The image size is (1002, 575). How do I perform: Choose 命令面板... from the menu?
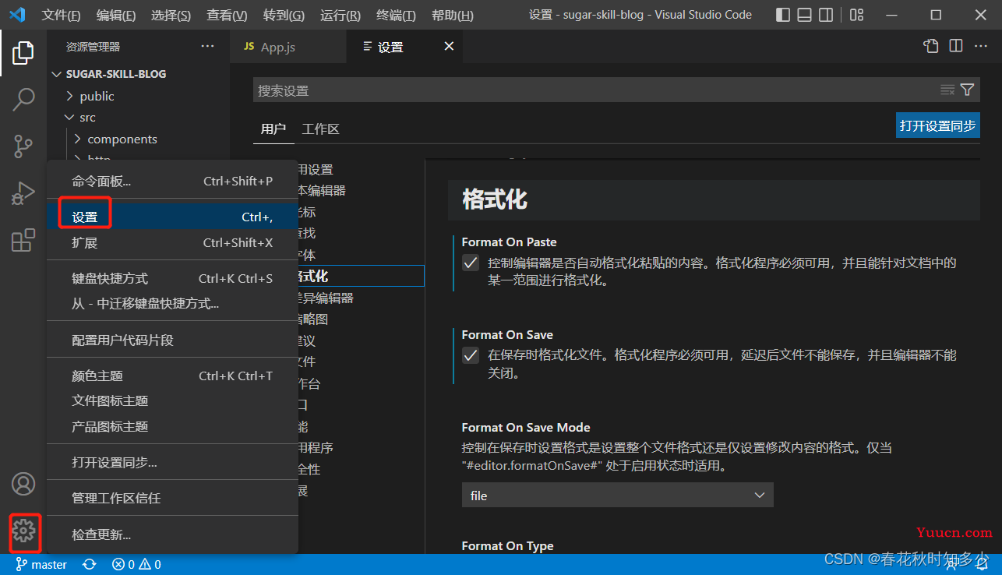pyautogui.click(x=172, y=182)
